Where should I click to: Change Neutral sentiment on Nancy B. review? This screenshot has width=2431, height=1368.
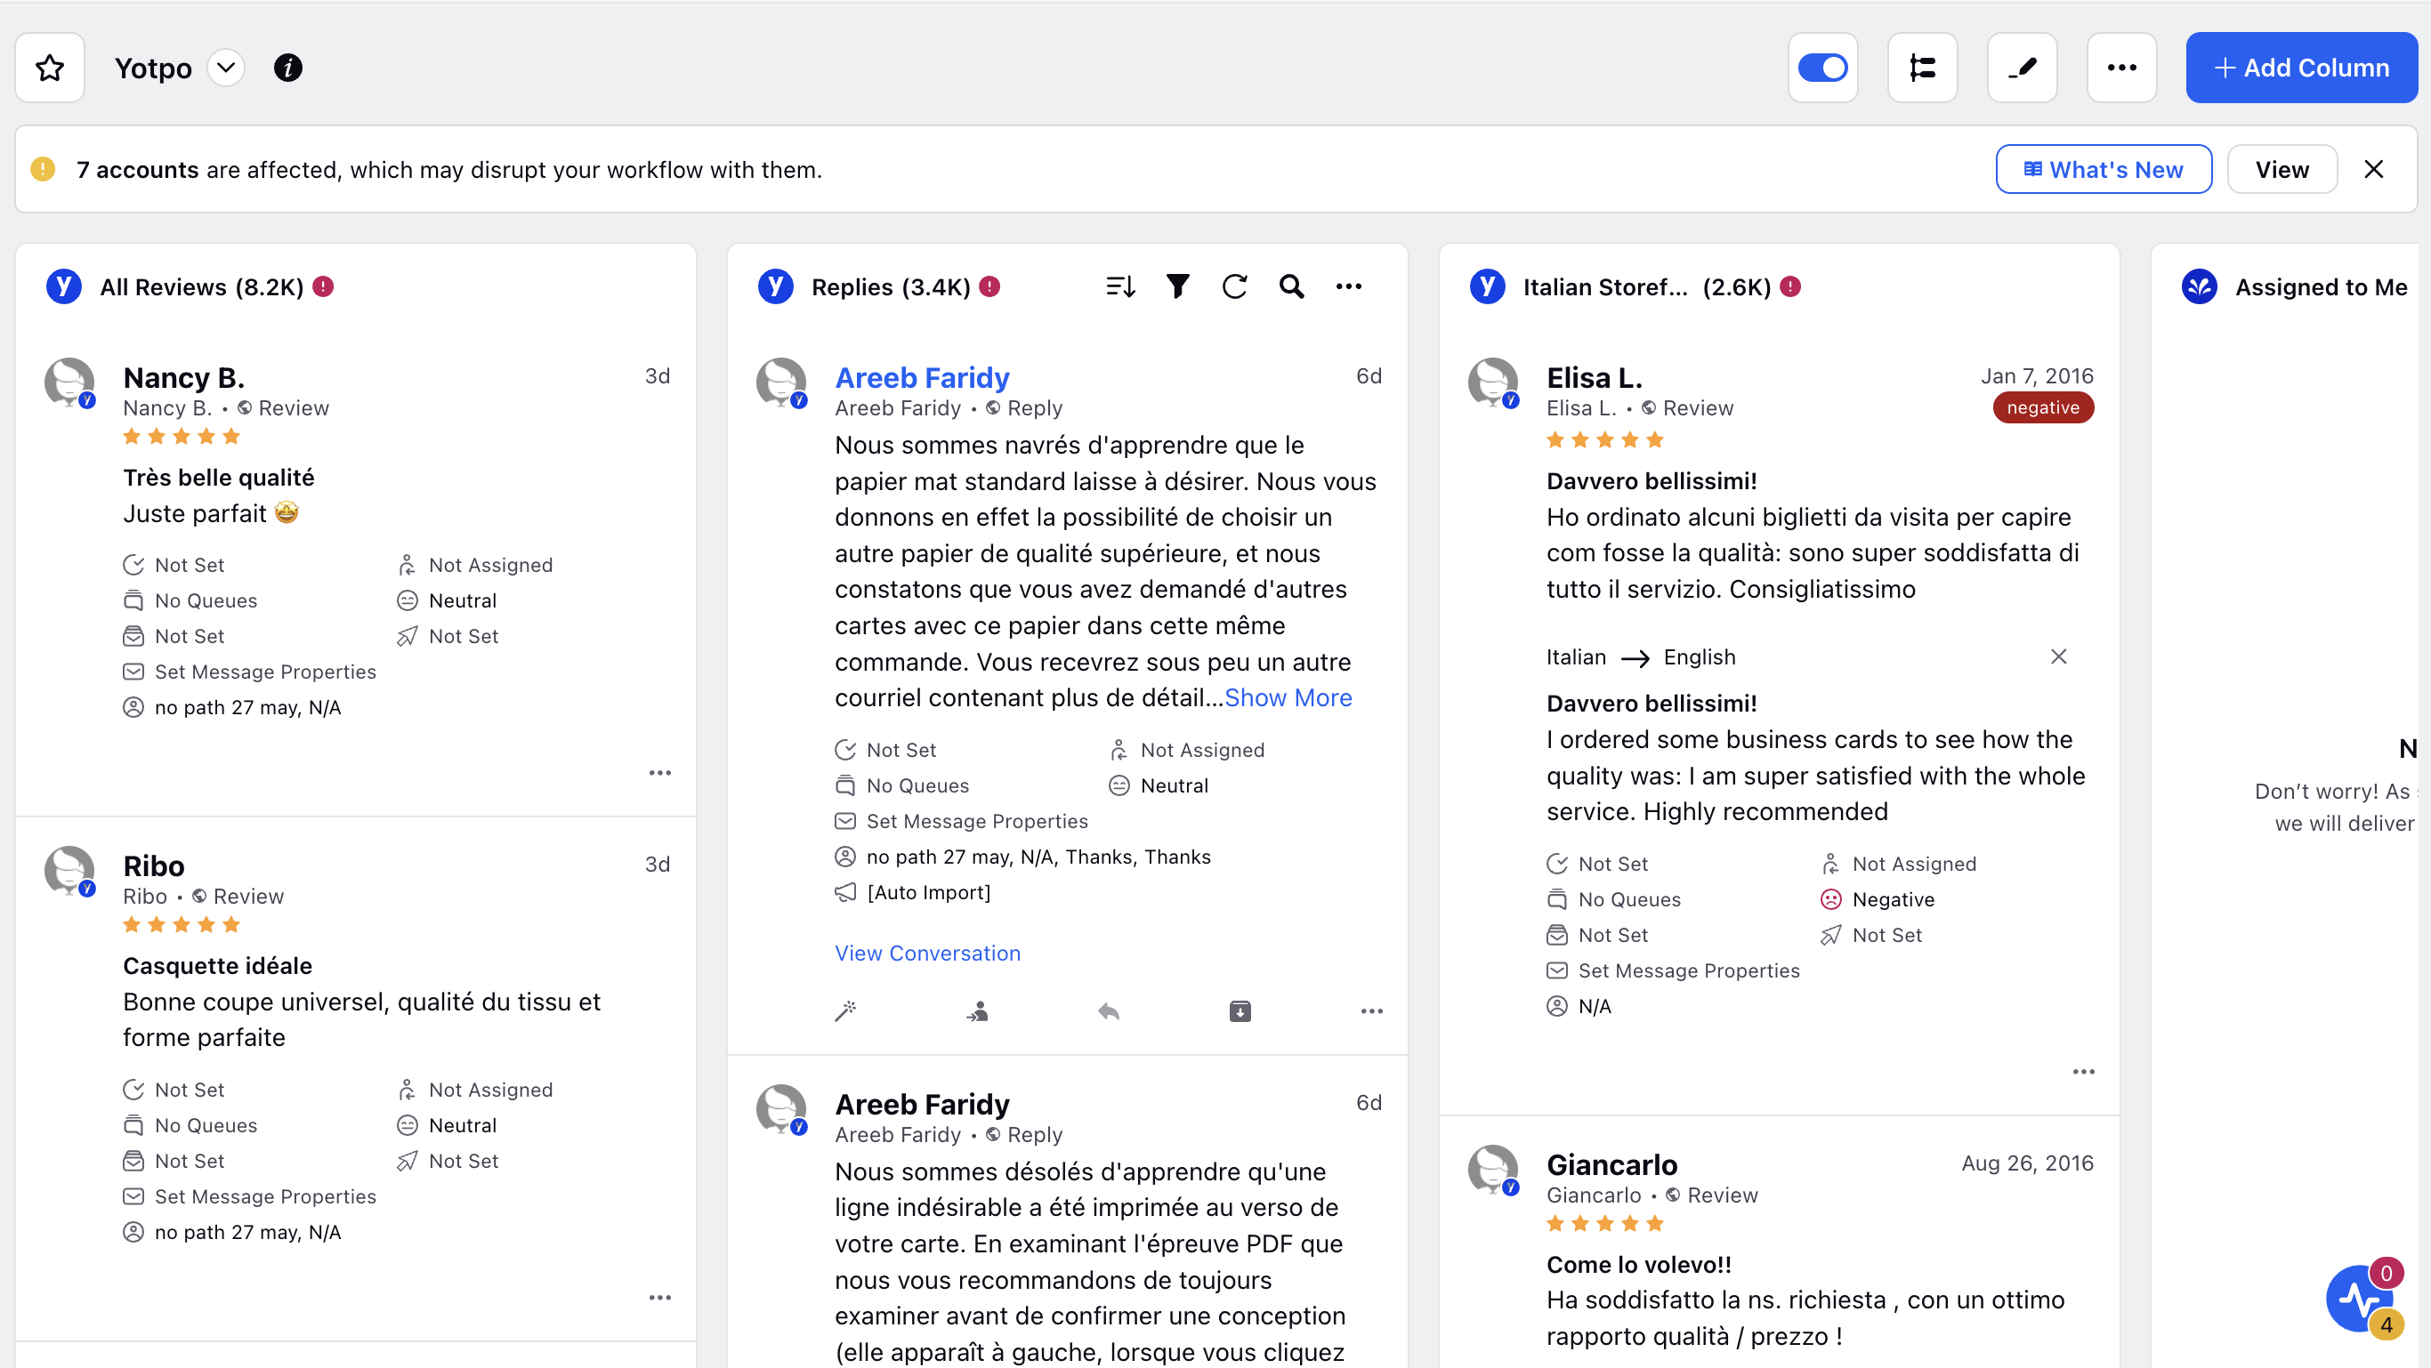(x=447, y=601)
